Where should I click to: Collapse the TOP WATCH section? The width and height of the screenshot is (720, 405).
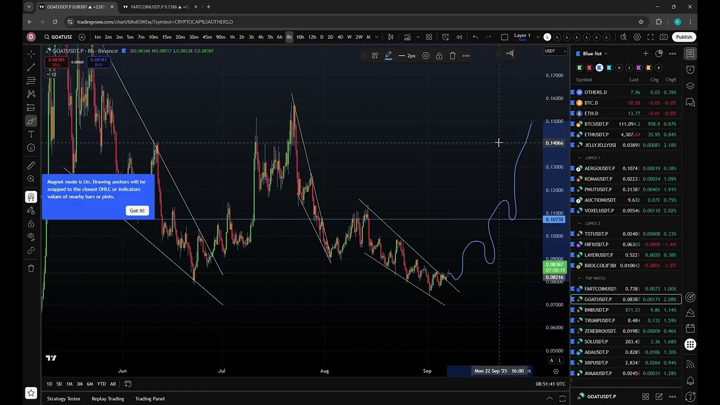579,278
